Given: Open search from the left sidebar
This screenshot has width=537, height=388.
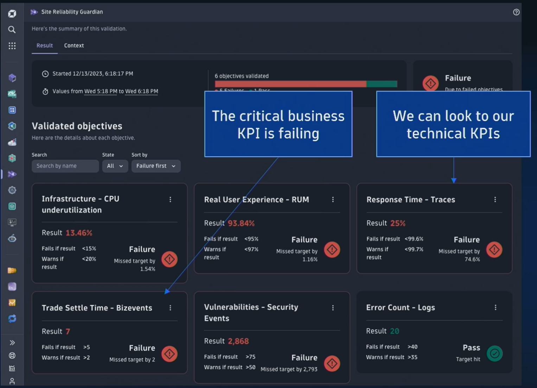Looking at the screenshot, I should (x=12, y=29).
